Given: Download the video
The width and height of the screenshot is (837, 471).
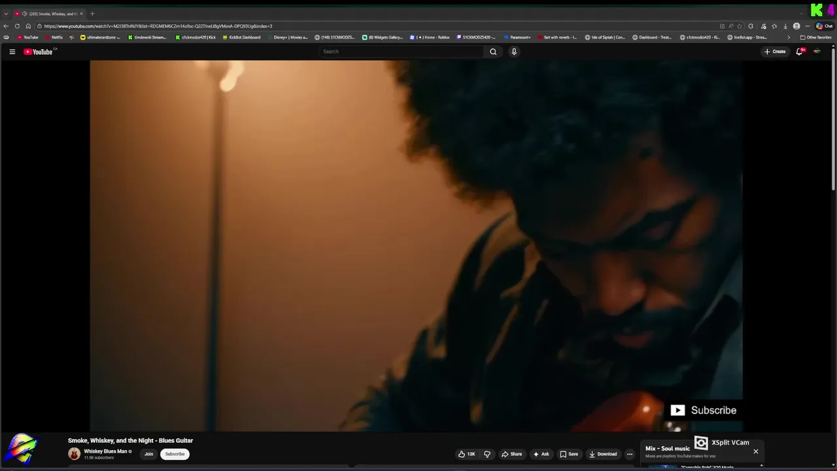Looking at the screenshot, I should tap(603, 454).
